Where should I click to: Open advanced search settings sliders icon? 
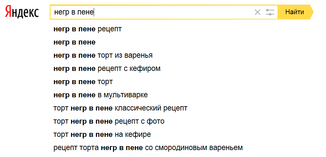click(x=270, y=13)
